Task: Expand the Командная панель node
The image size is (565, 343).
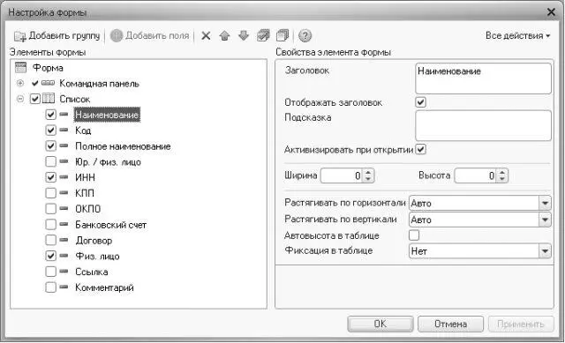Action: 20,83
